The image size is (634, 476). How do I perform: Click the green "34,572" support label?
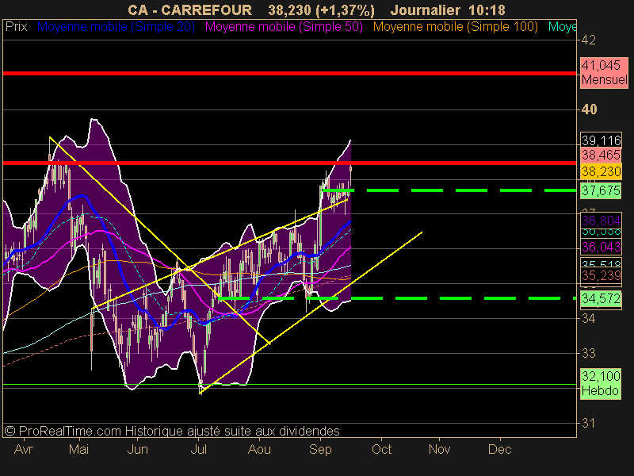pos(601,299)
